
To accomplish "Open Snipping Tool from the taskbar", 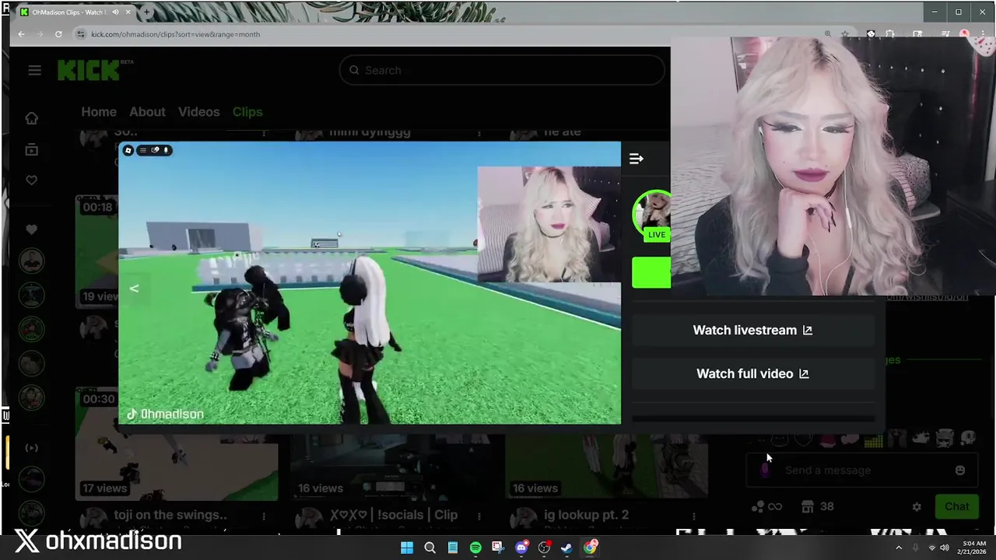I will [x=498, y=548].
